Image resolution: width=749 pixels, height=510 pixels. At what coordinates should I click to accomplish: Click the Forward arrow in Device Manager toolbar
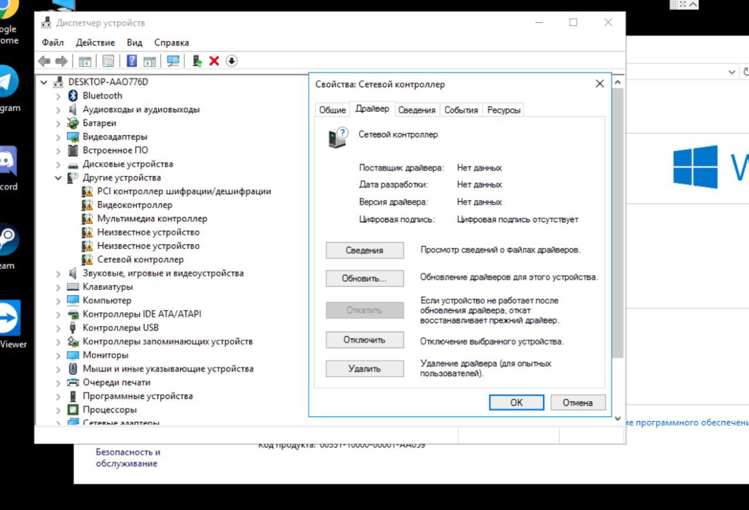coord(61,61)
